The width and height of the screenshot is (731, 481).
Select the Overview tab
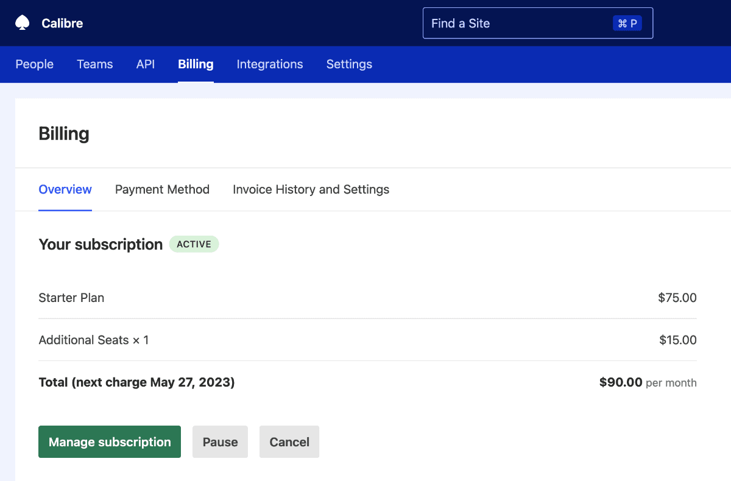click(65, 189)
